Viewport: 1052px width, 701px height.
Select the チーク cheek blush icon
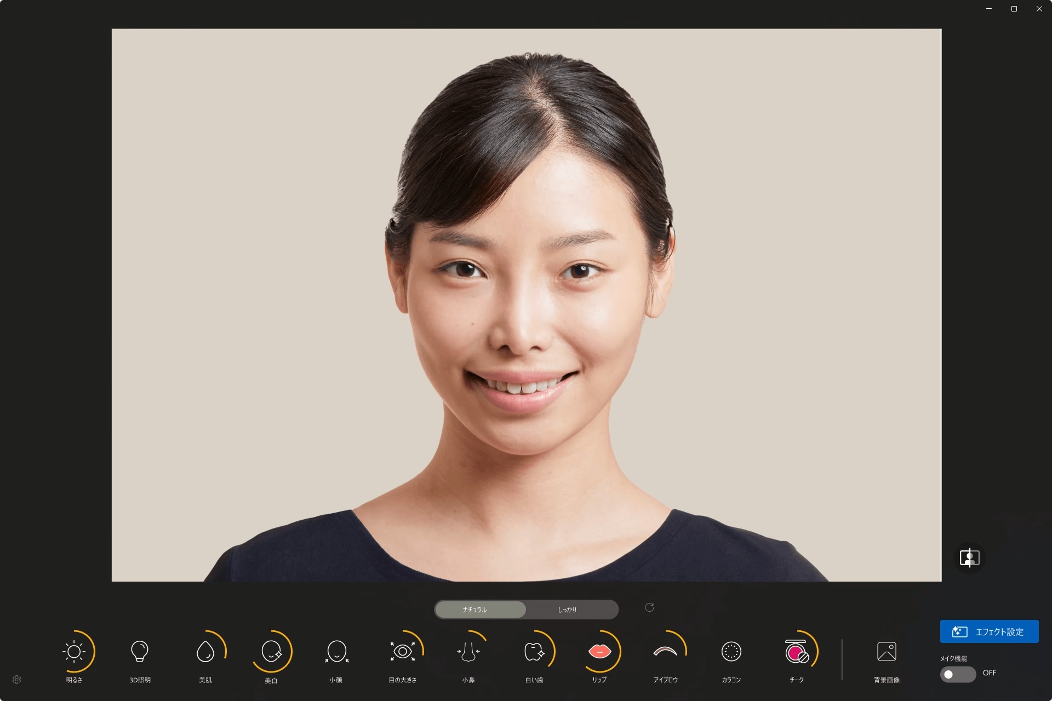(x=797, y=652)
